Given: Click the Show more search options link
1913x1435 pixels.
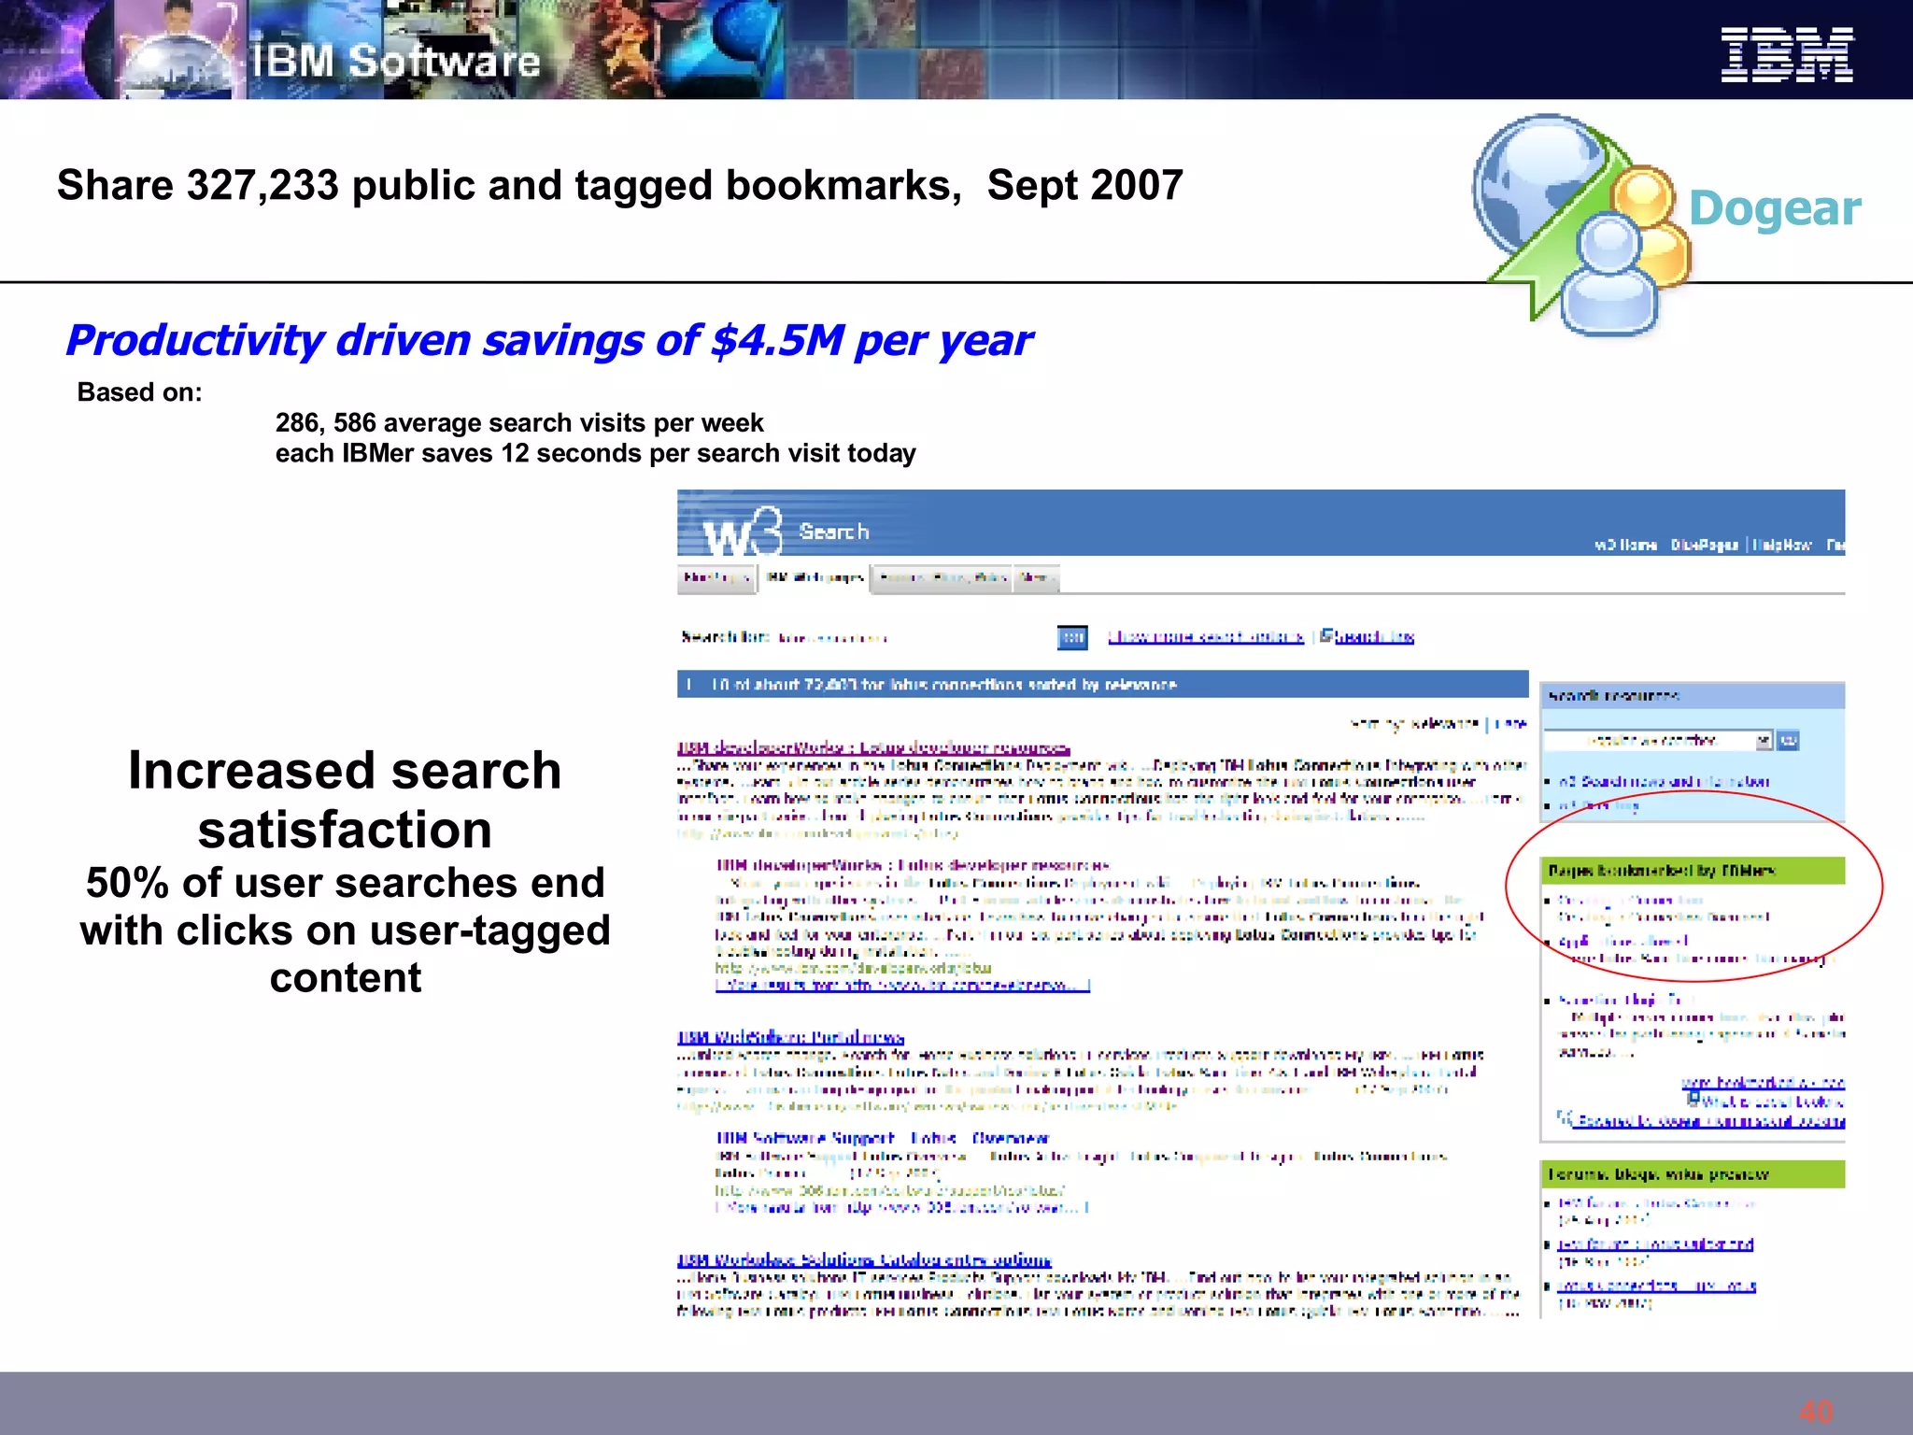Looking at the screenshot, I should pyautogui.click(x=1205, y=637).
